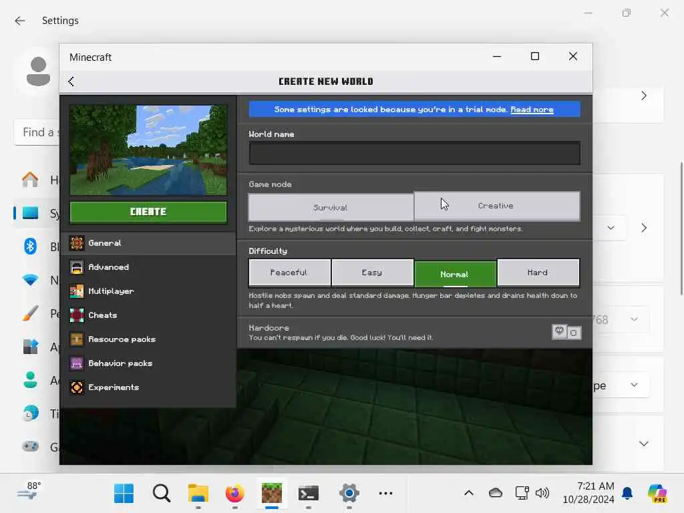Switch to Minecraft taskbar icon
This screenshot has height=513, width=684.
(271, 494)
